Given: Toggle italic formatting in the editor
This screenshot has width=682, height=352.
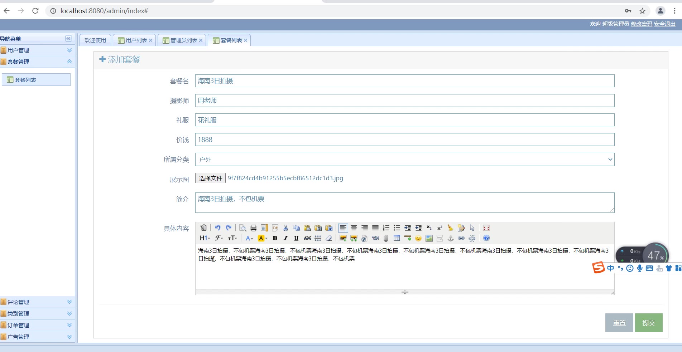Looking at the screenshot, I should point(285,238).
